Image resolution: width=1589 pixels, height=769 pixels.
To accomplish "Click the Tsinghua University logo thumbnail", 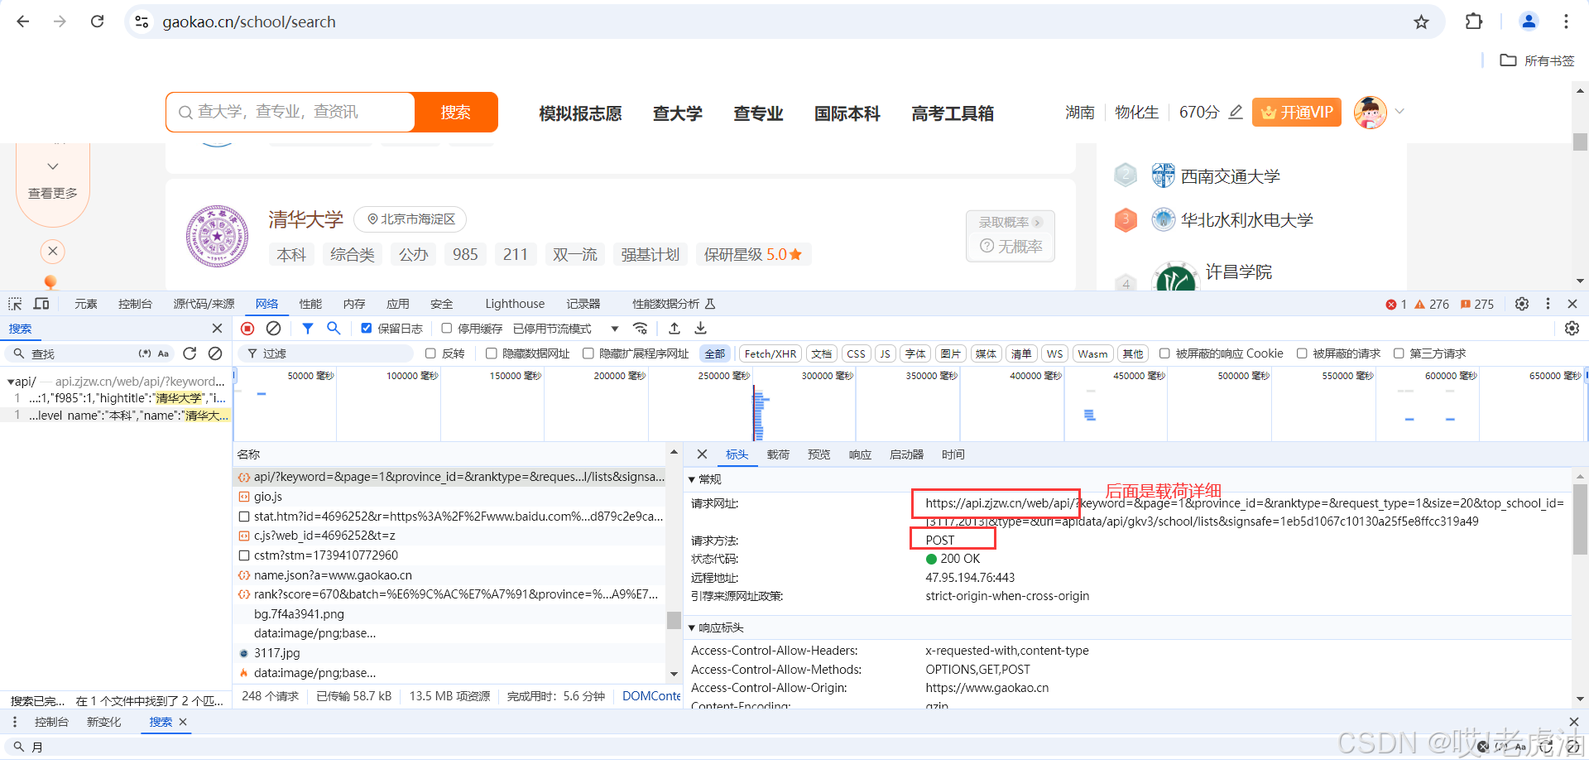I will [x=217, y=237].
